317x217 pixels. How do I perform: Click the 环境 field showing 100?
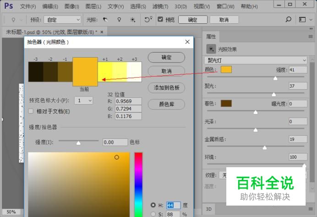tap(298, 157)
